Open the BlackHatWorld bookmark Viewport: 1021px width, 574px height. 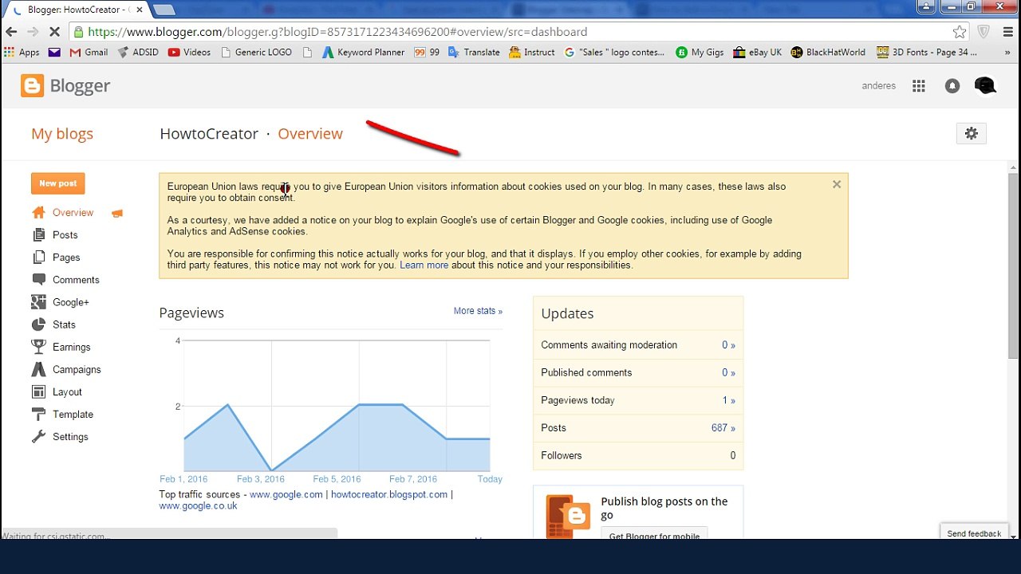pyautogui.click(x=828, y=53)
